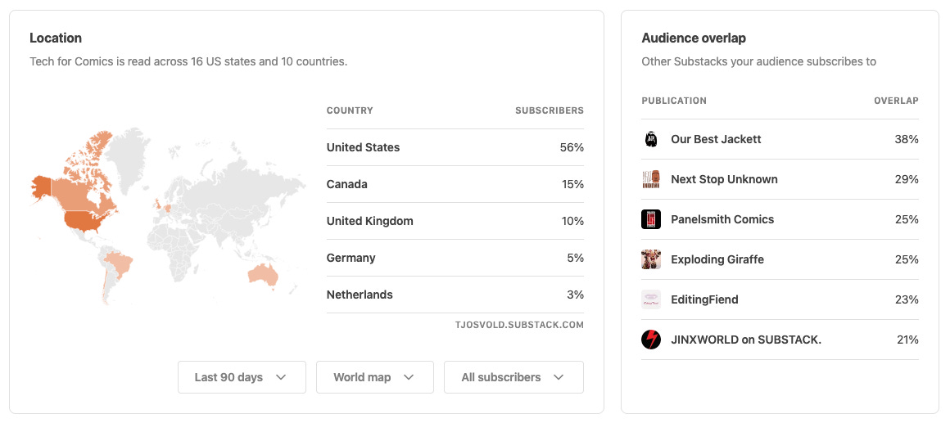Open JINXWORLD on SUBSTACK. publication link

746,340
